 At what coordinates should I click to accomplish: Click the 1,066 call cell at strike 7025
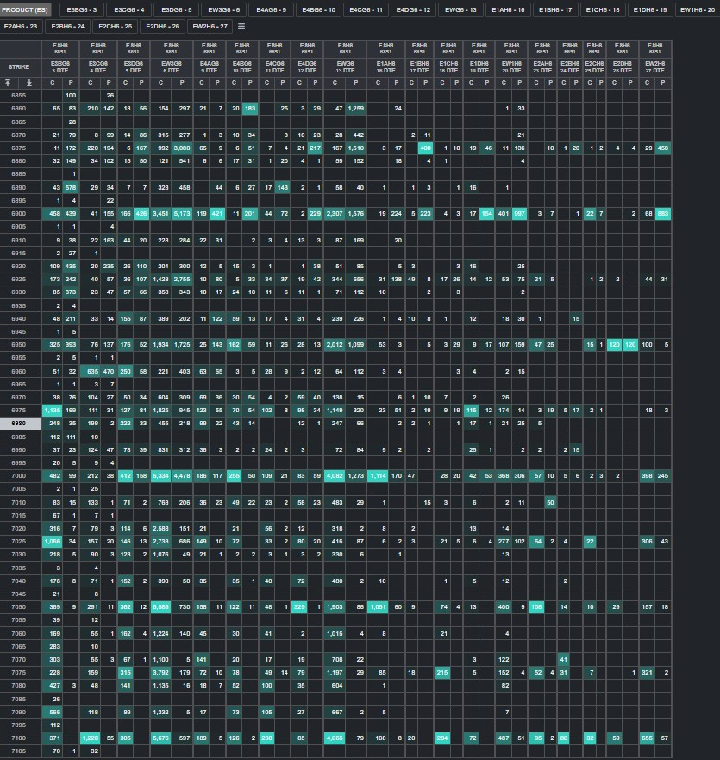coord(53,542)
